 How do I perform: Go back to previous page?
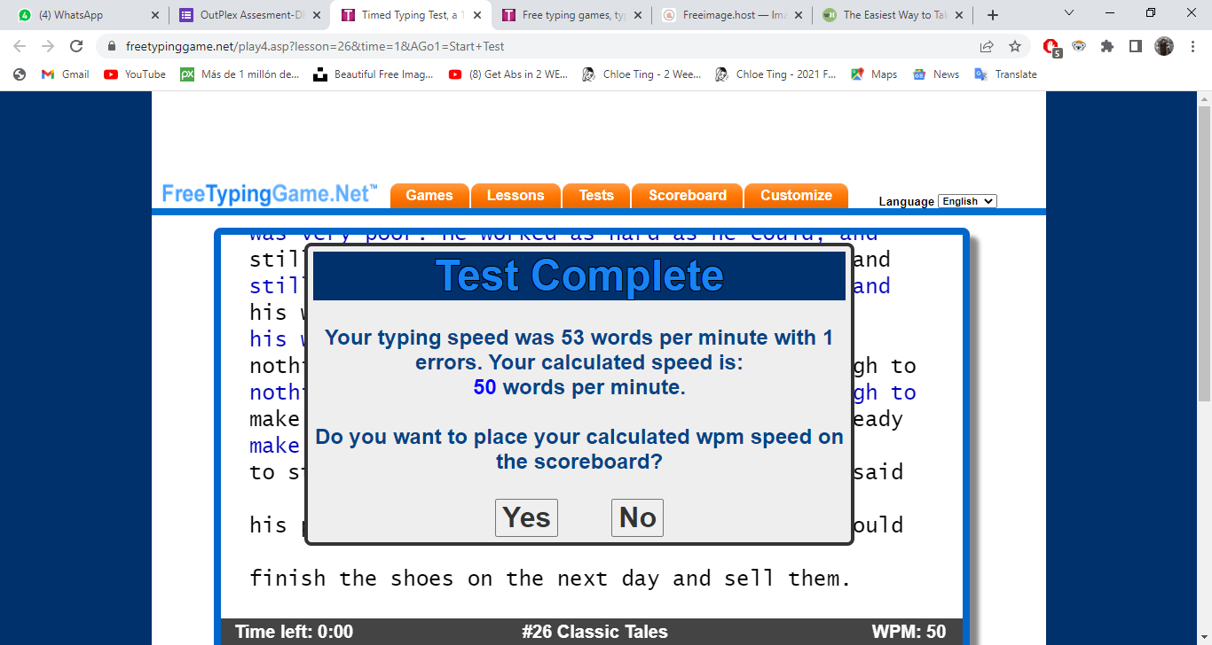[20, 46]
